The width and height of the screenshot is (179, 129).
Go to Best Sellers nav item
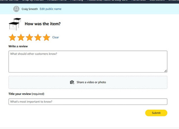point(157,0)
